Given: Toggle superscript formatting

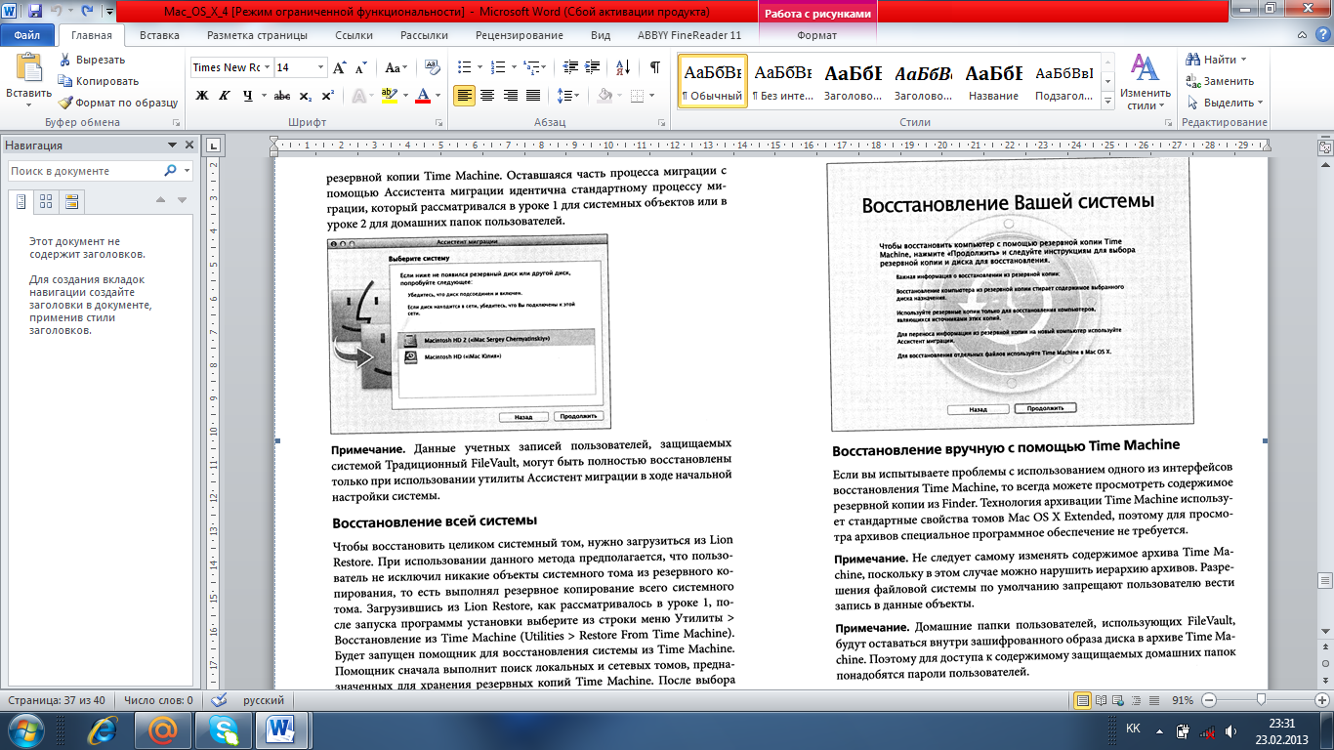Looking at the screenshot, I should point(327,96).
